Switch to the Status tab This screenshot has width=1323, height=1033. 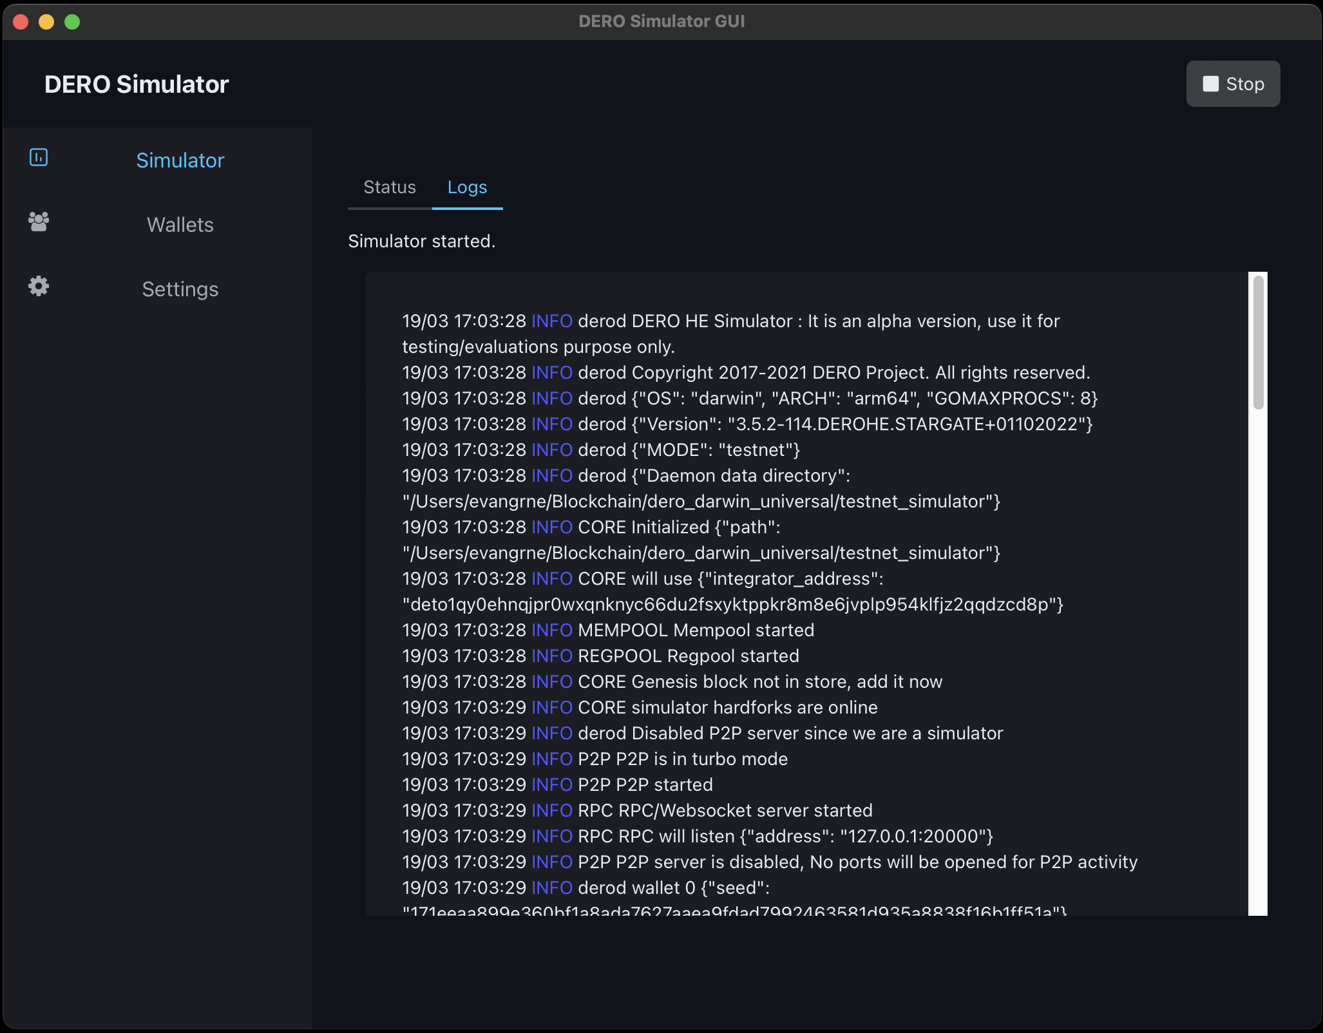click(389, 187)
